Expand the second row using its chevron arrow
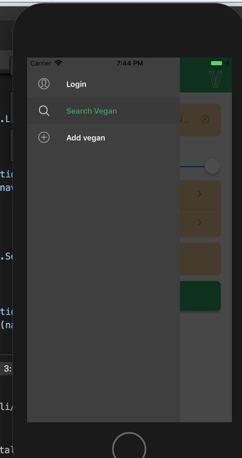This screenshot has width=242, height=458. point(199,222)
